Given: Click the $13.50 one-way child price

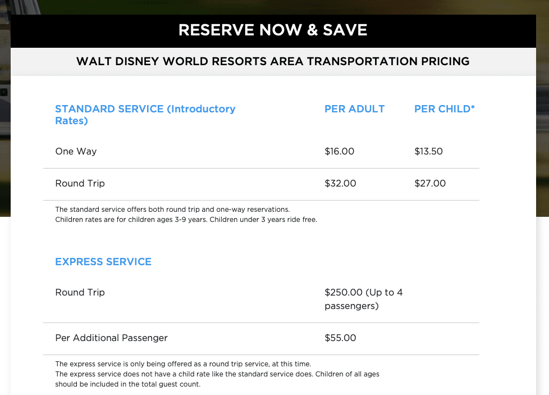Looking at the screenshot, I should (428, 151).
